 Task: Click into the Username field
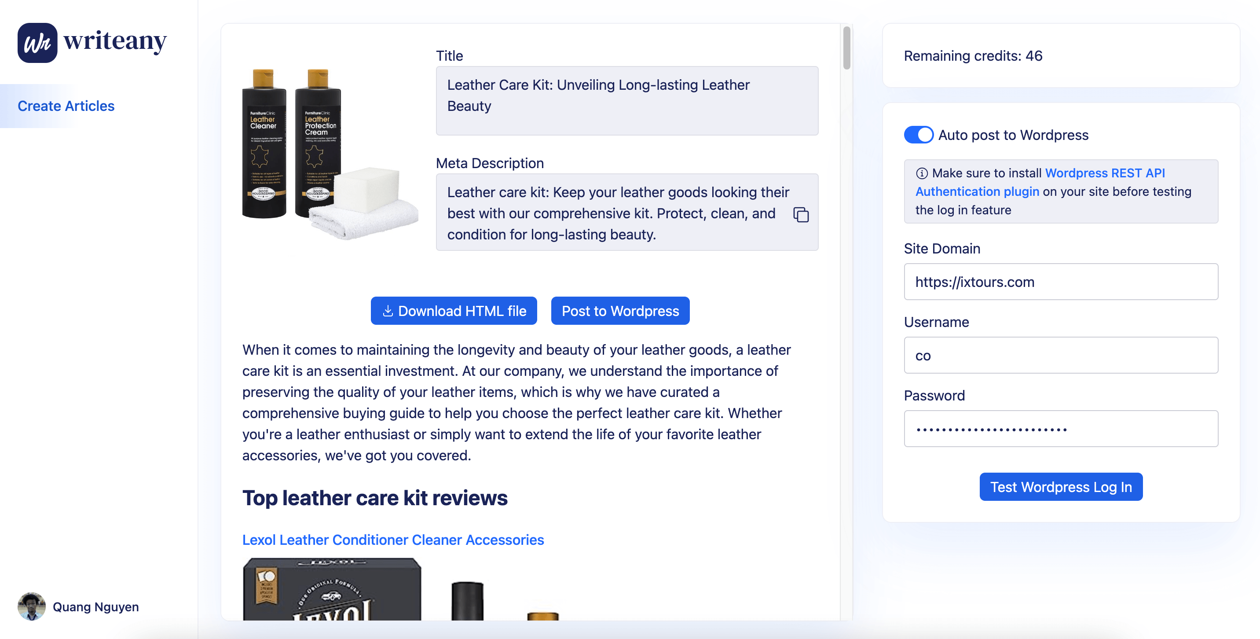click(x=1061, y=355)
